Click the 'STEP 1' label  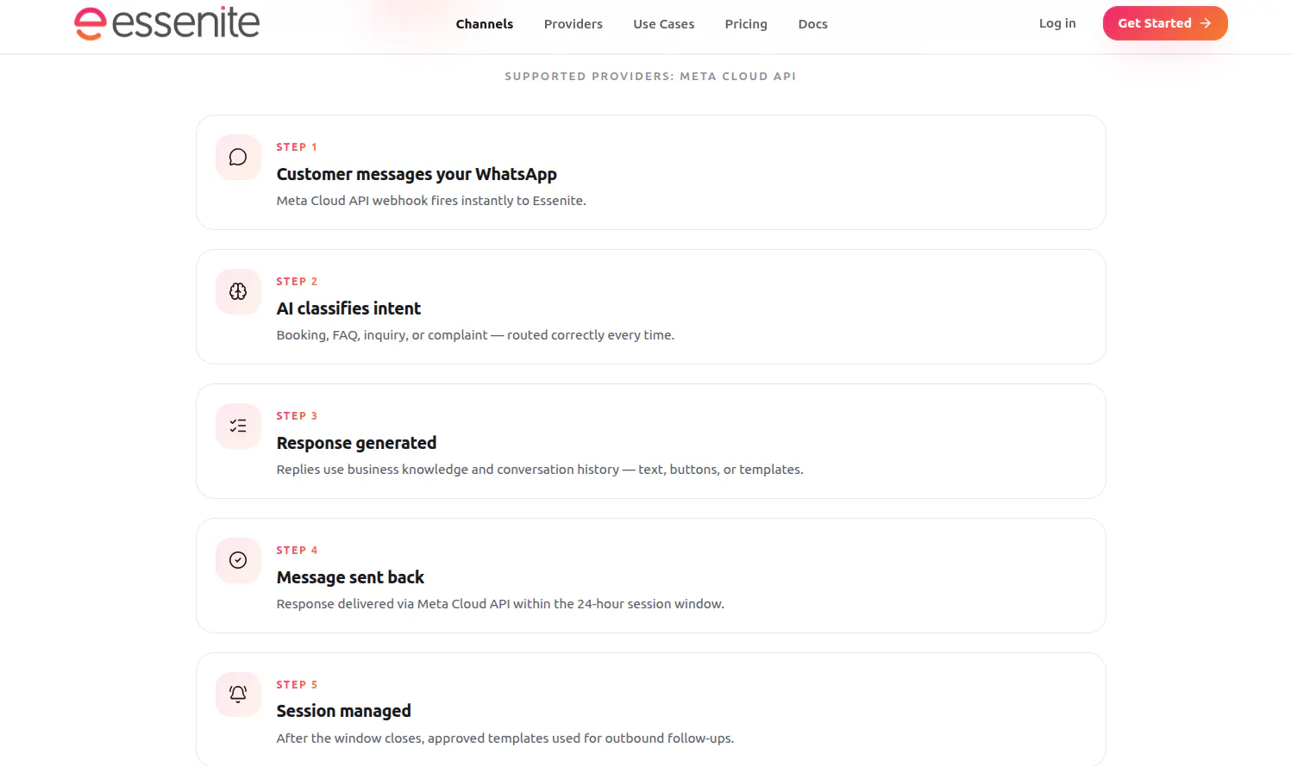point(297,147)
